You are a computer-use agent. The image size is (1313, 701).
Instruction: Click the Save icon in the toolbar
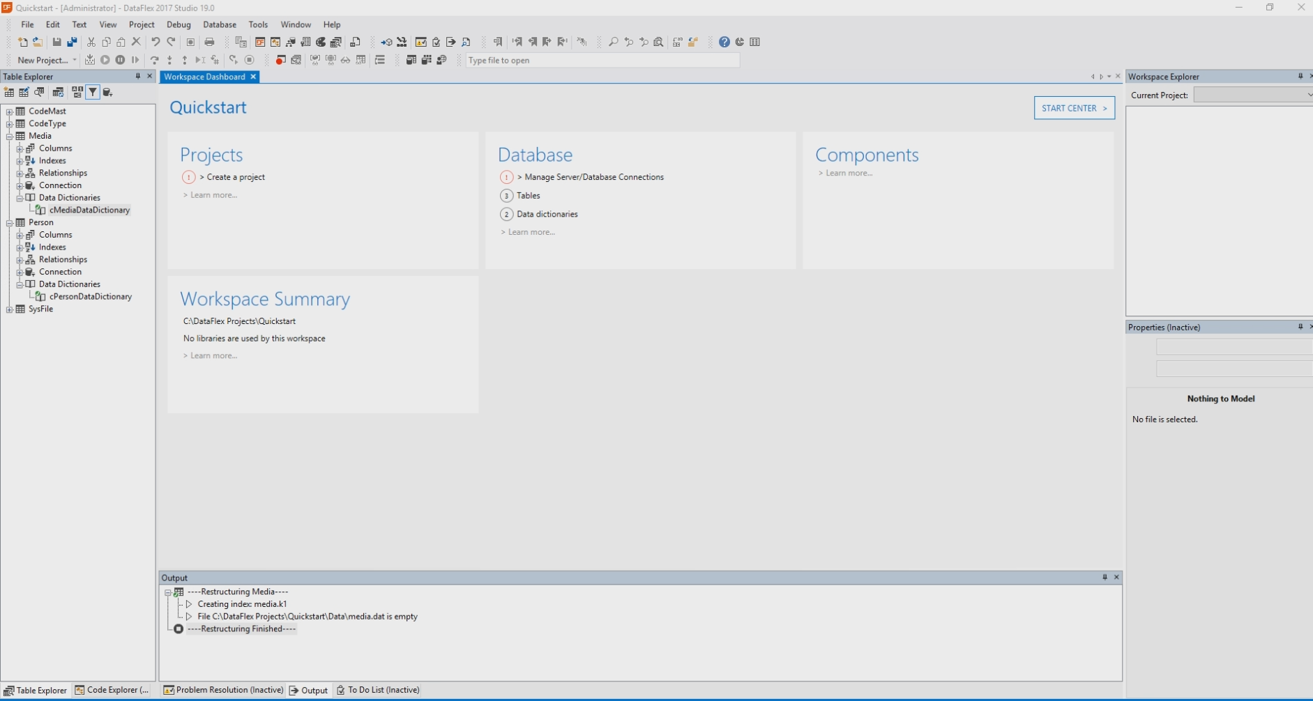56,43
